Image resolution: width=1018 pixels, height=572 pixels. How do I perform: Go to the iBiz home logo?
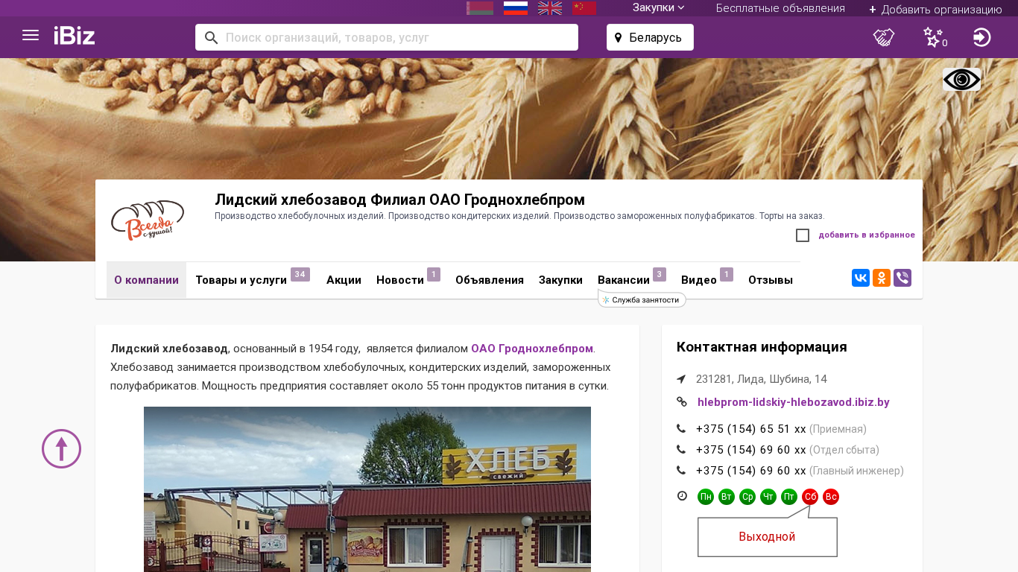[75, 36]
